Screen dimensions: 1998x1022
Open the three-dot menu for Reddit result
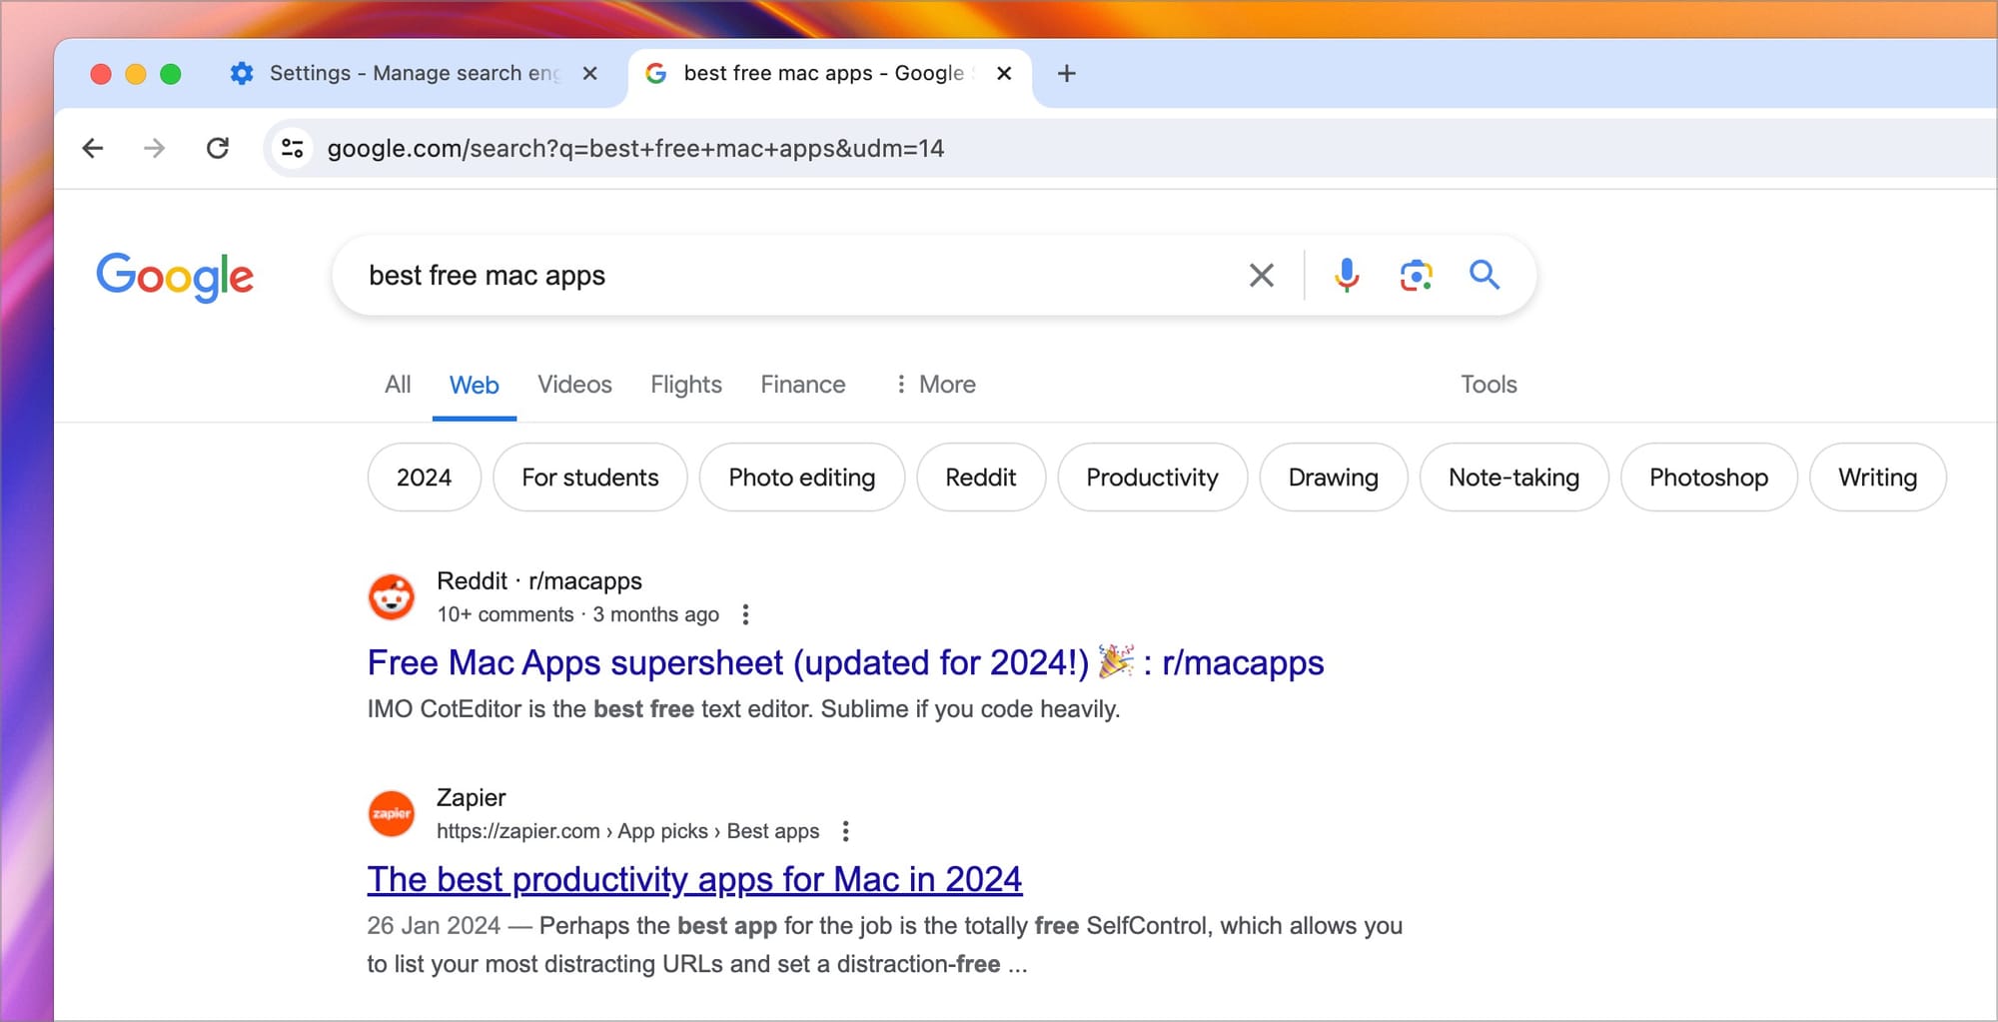pos(745,615)
